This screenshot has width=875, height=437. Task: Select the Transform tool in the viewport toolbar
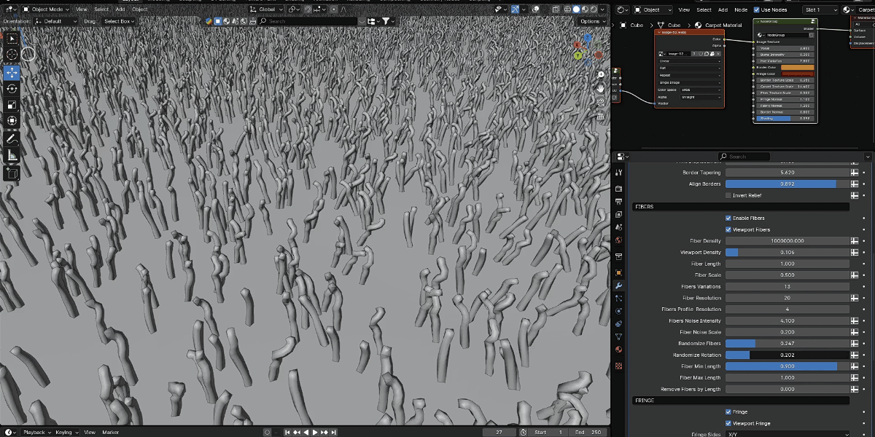[12, 121]
